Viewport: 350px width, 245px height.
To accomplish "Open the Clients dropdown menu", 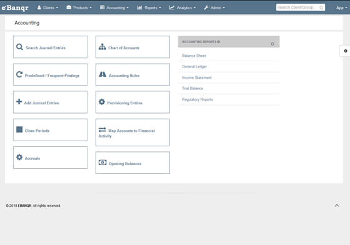I will (x=47, y=7).
